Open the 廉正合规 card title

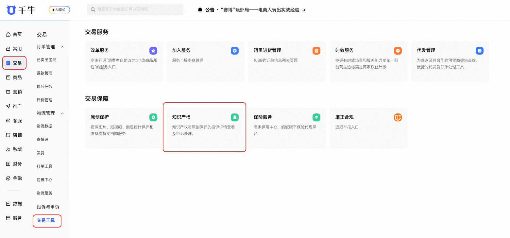pos(345,117)
